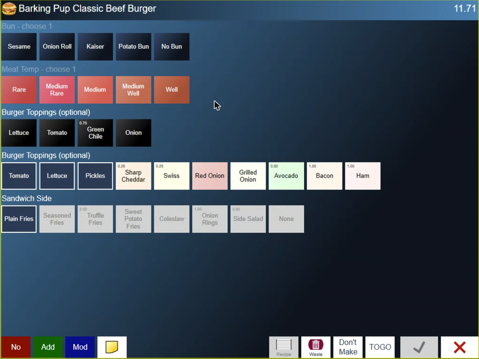Open the yellow sticky note icon
This screenshot has height=359, width=479.
(112, 347)
